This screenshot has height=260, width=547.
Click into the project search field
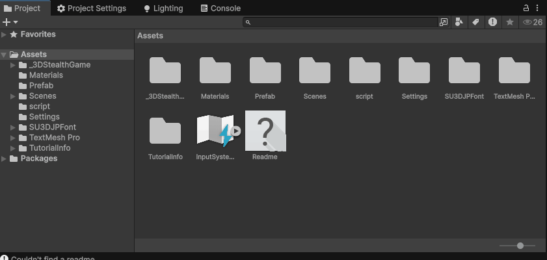341,22
